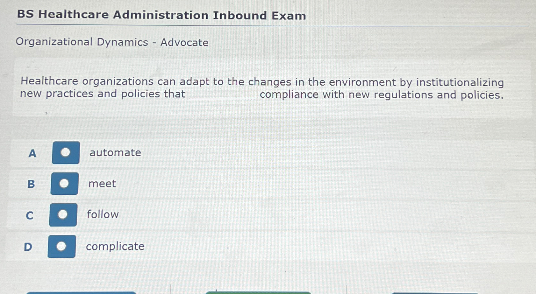Select radio button A for automate

tap(65, 153)
